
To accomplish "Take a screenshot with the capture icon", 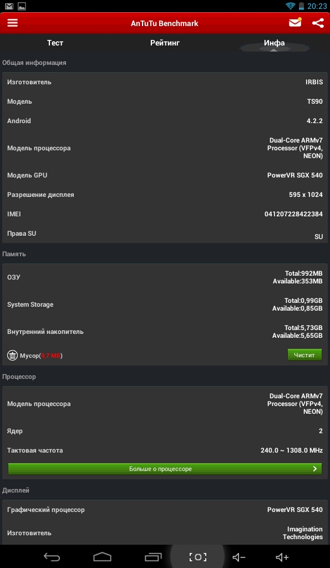I will pyautogui.click(x=198, y=557).
